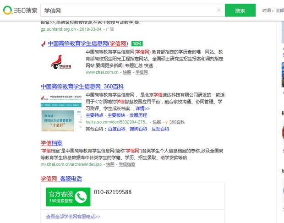Open the 学信网_客服电话 result heading
Image resolution: width=284 pixels, height=223 pixels.
tap(61, 178)
